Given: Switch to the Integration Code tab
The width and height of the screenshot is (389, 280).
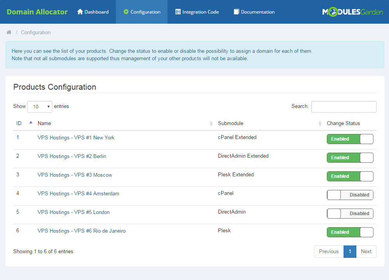Looking at the screenshot, I should pos(197,12).
